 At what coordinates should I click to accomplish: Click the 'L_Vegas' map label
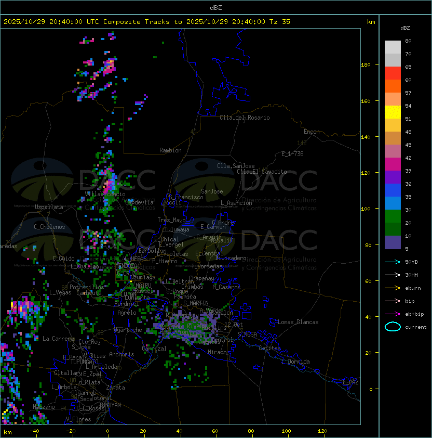coord(60,292)
